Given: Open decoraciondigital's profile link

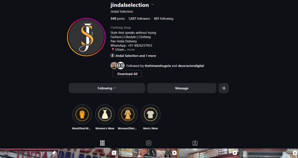Looking at the screenshot, I should coord(191,66).
